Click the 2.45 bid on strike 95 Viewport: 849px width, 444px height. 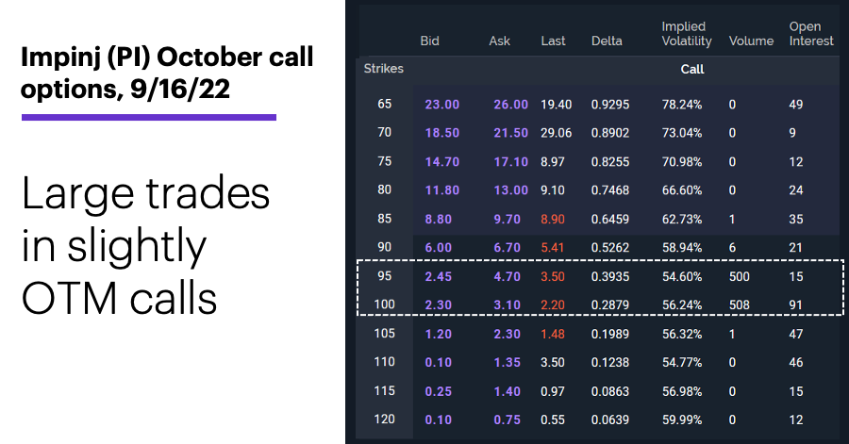[438, 276]
